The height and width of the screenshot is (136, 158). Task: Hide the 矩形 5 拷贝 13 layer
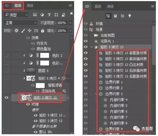[x=6, y=98]
